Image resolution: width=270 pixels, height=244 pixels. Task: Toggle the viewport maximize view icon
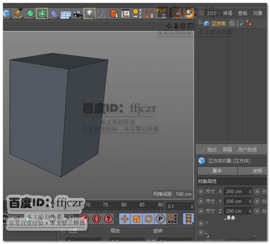click(x=190, y=26)
